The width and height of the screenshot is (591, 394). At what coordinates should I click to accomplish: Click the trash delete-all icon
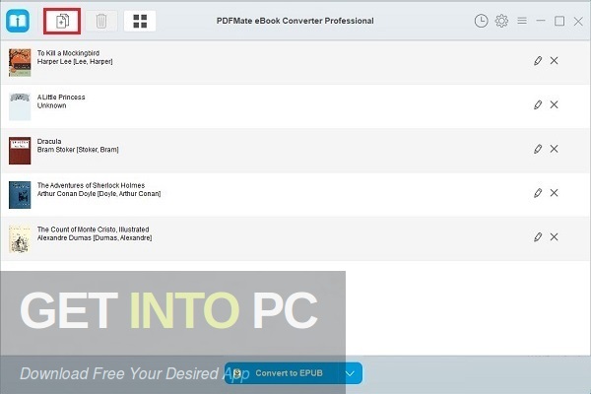click(x=101, y=21)
